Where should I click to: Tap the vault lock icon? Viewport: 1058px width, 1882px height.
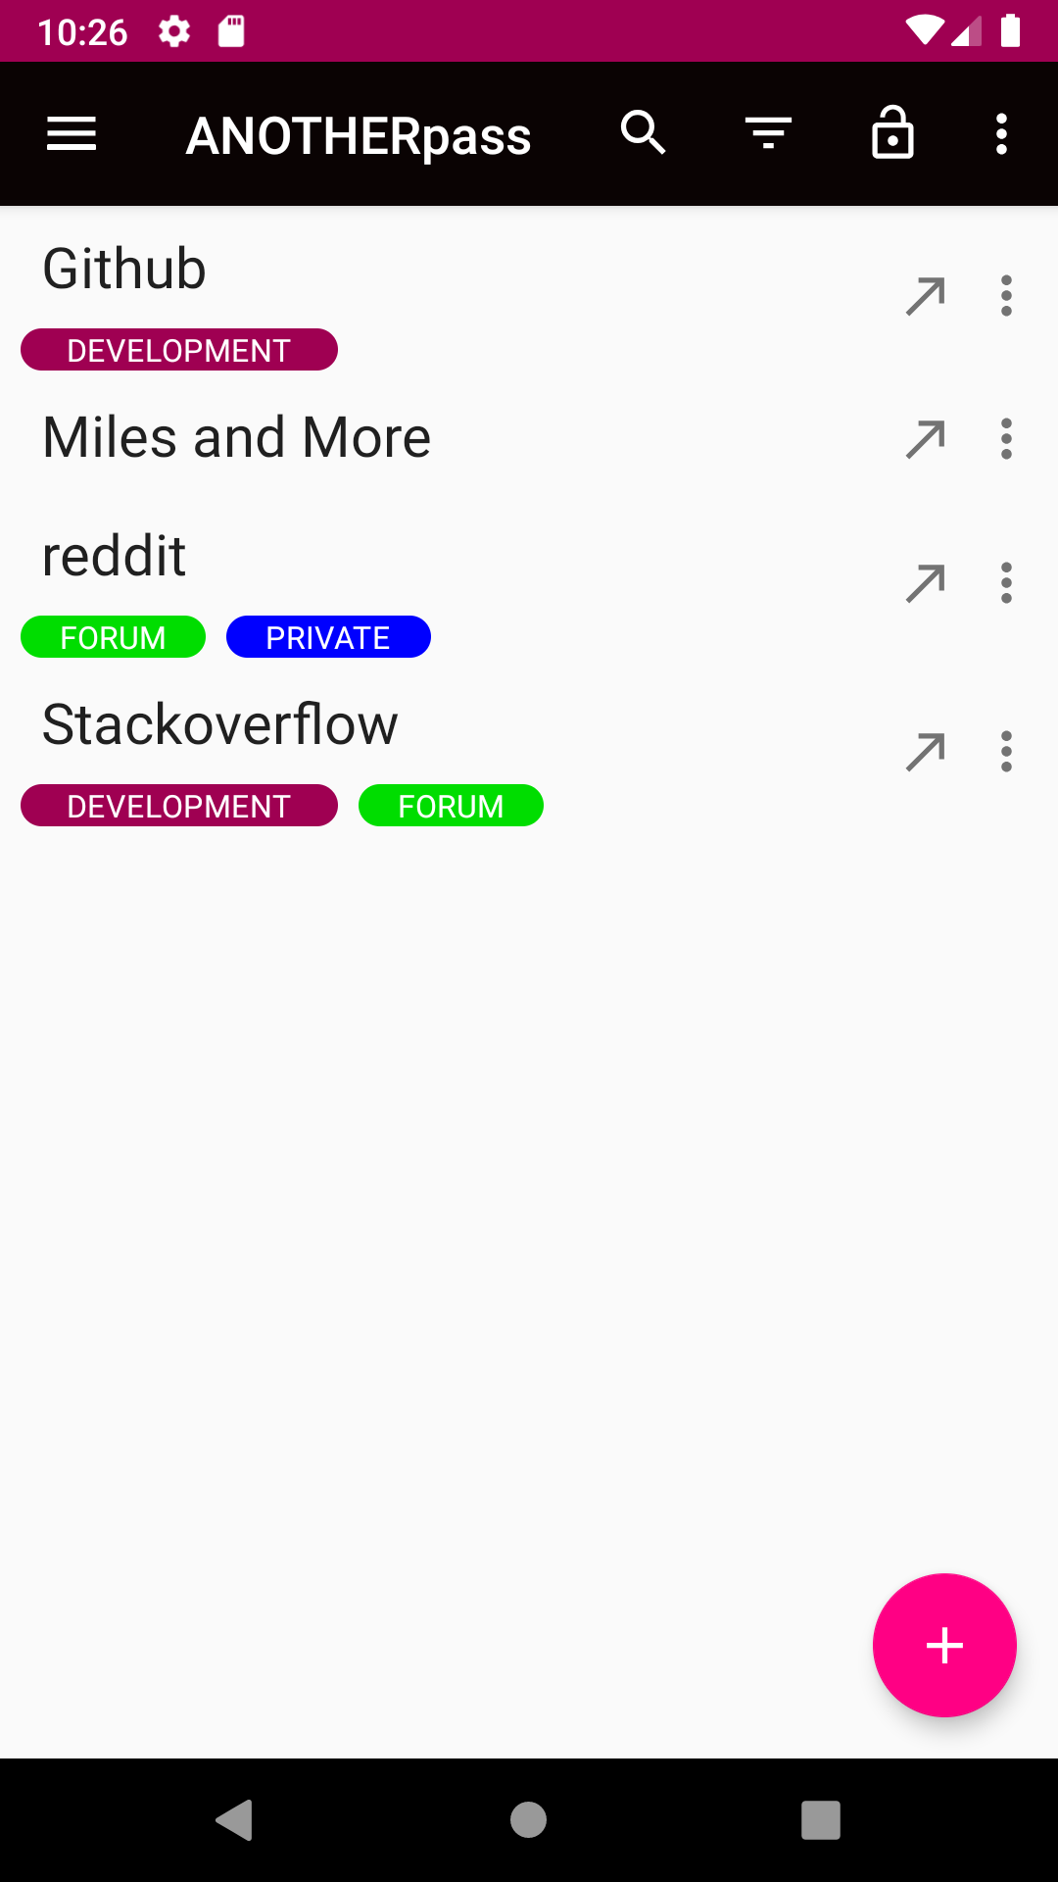[x=892, y=133]
